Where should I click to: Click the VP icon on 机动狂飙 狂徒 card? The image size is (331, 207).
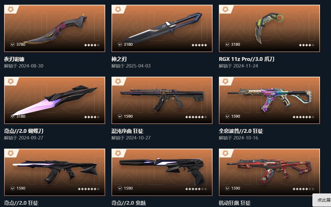[227, 188]
